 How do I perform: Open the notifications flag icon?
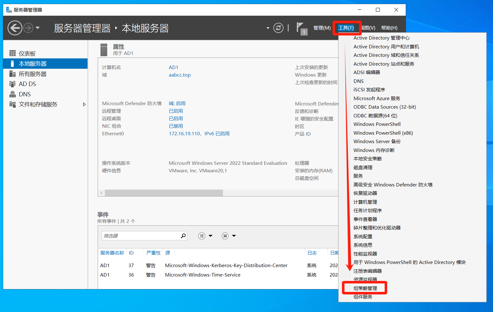pyautogui.click(x=301, y=28)
